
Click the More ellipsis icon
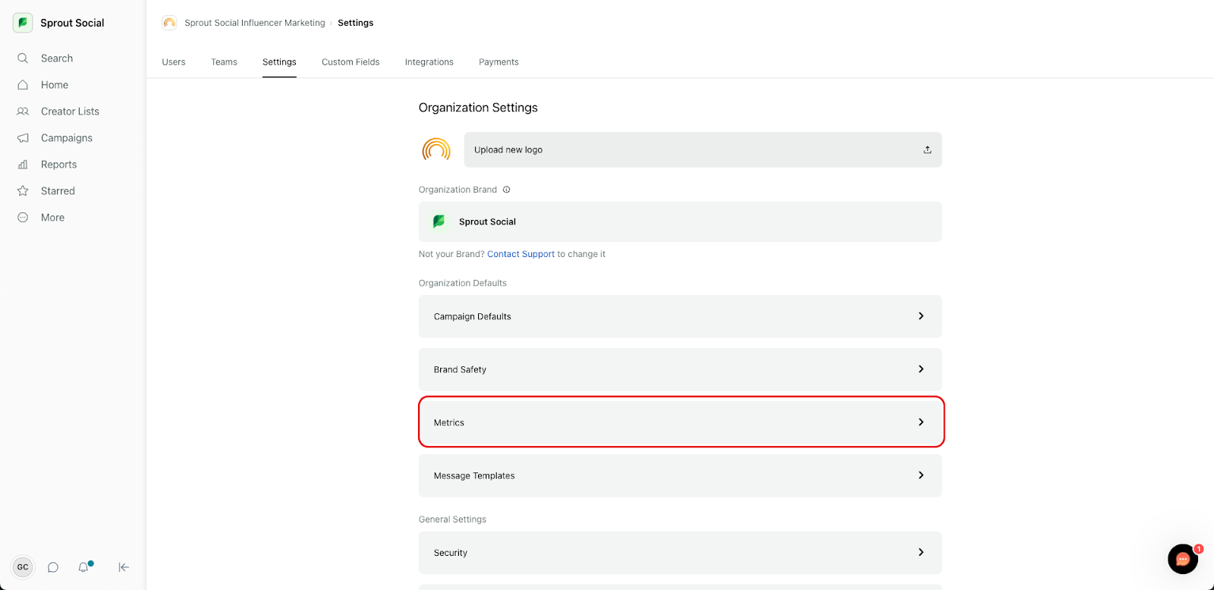[23, 218]
